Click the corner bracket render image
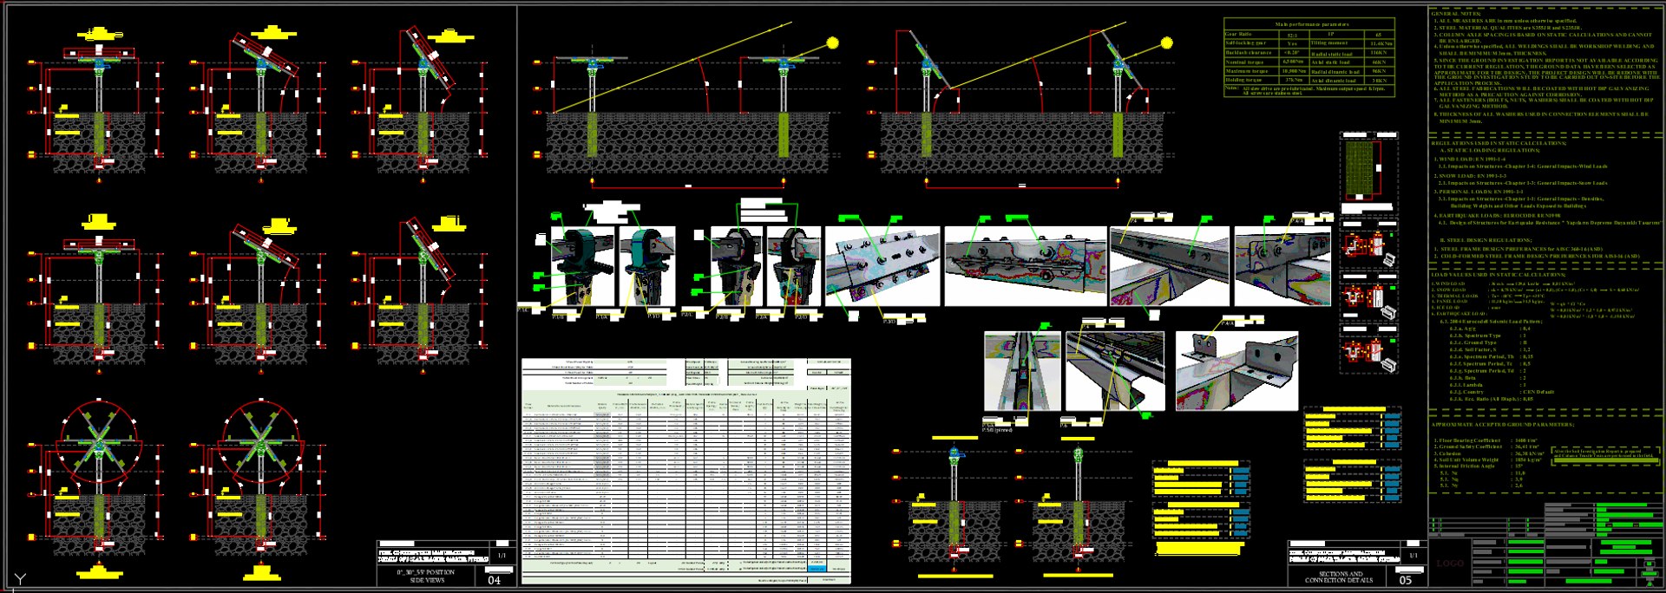This screenshot has width=1666, height=593. pyautogui.click(x=1236, y=370)
